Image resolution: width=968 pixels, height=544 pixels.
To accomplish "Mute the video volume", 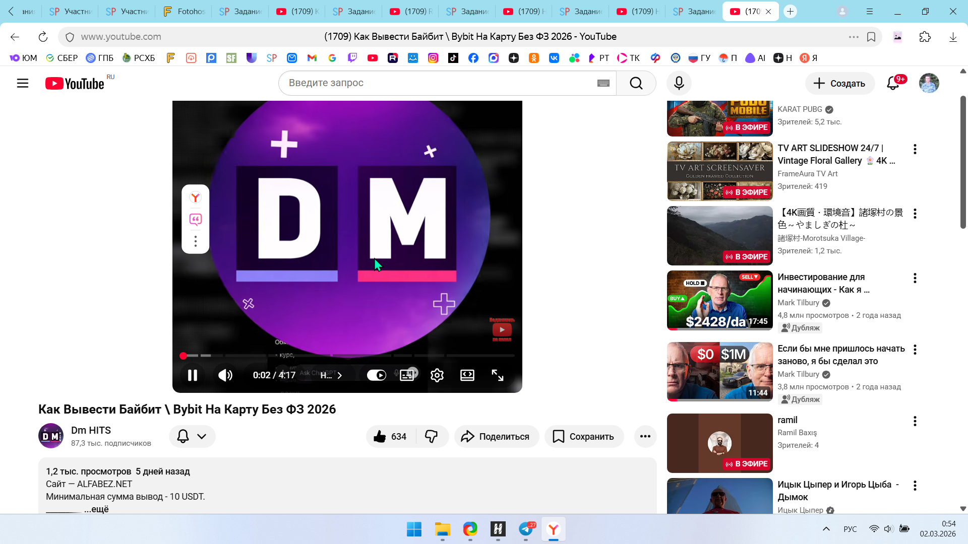I will point(225,375).
